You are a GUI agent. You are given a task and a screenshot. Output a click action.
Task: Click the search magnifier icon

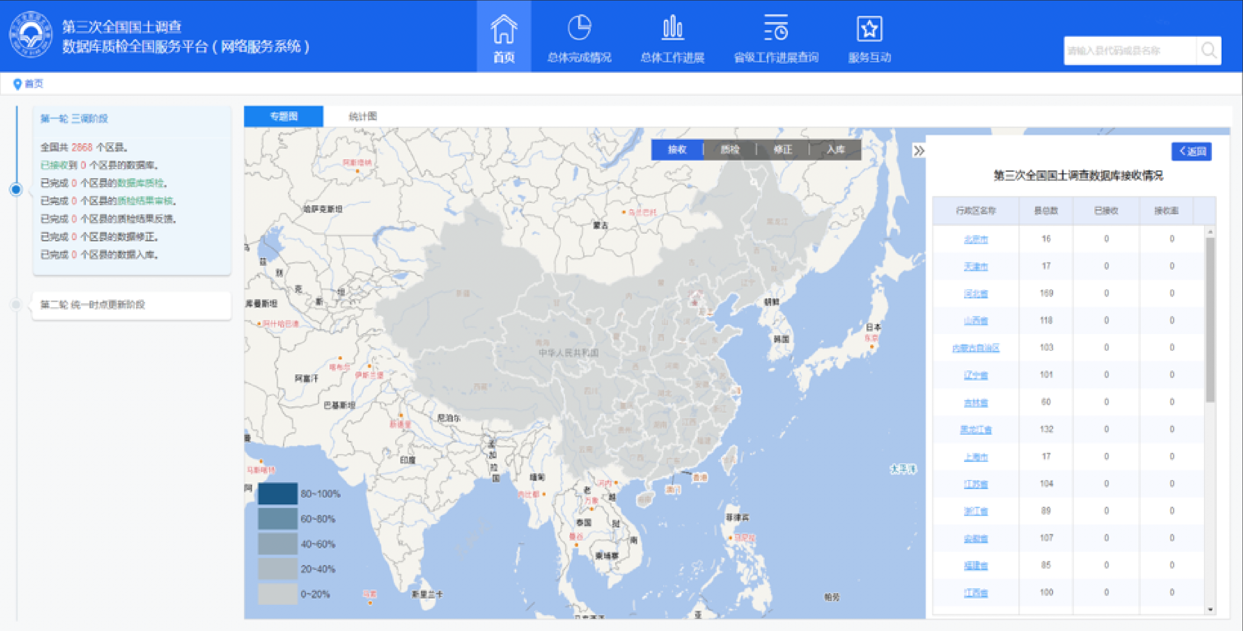1209,50
